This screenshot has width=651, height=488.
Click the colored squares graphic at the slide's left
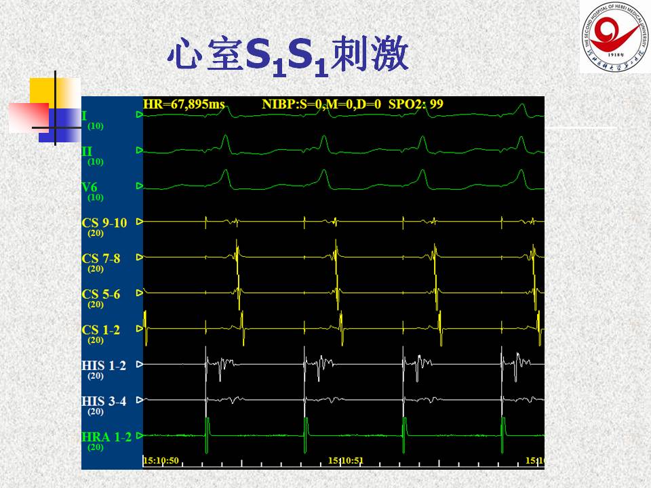(49, 108)
